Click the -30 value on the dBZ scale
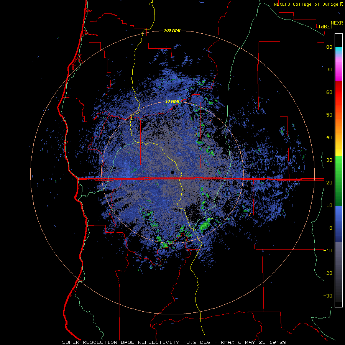Image resolution: width=345 pixels, height=345 pixels. pyautogui.click(x=328, y=296)
